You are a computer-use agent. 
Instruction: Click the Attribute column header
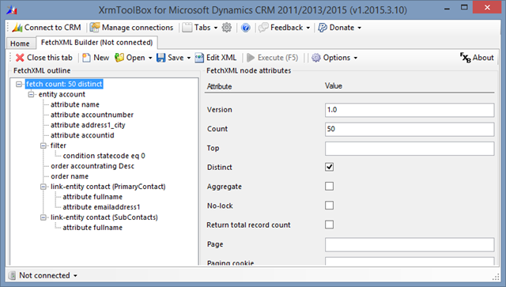[x=220, y=86]
